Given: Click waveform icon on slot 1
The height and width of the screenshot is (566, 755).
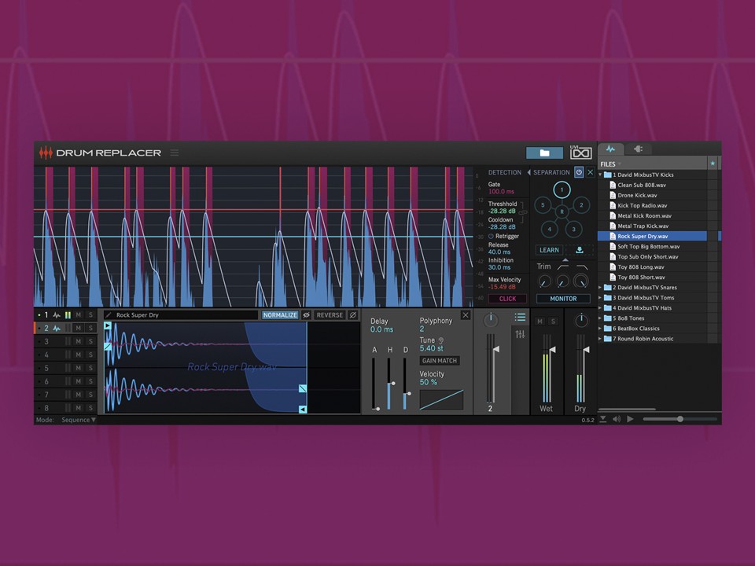Looking at the screenshot, I should click(x=57, y=314).
